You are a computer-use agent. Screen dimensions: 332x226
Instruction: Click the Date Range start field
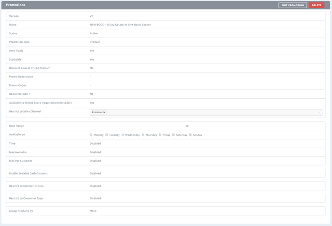pyautogui.click(x=135, y=126)
